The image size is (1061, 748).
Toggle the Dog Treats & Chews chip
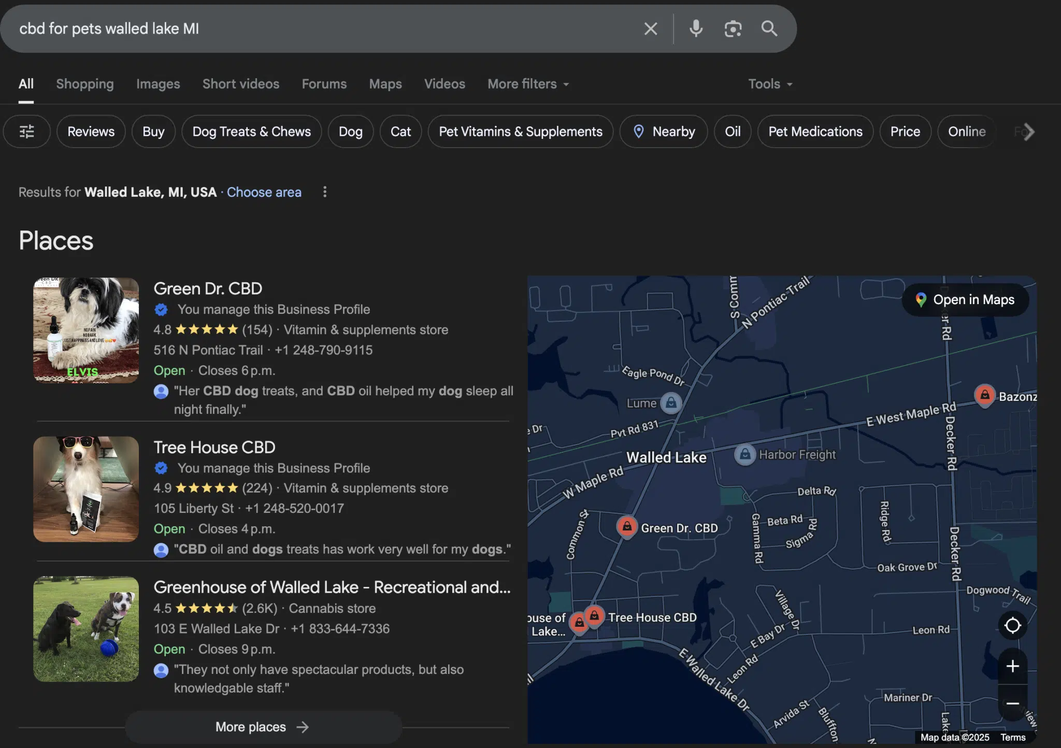[252, 132]
